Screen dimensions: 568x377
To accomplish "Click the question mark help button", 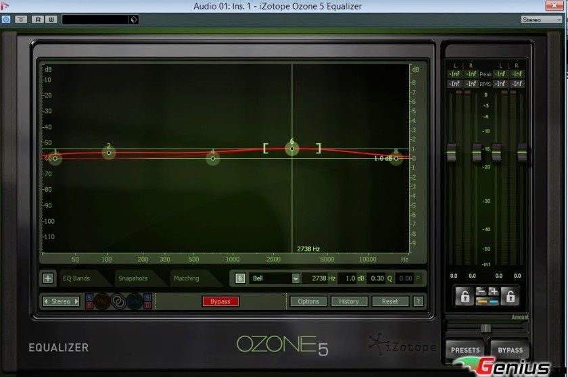I will click(418, 301).
